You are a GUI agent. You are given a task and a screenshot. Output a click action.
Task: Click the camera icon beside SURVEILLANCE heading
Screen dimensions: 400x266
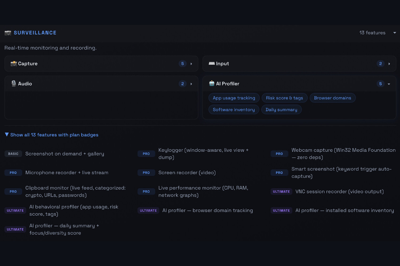click(8, 33)
